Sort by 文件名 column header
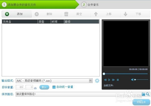 pos(20,22)
